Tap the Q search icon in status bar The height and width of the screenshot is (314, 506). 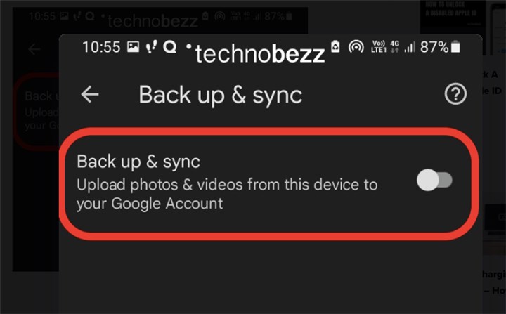click(x=169, y=48)
